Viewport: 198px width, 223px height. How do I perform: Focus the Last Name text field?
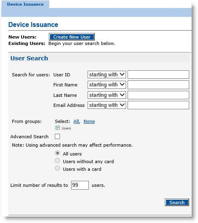point(158,95)
